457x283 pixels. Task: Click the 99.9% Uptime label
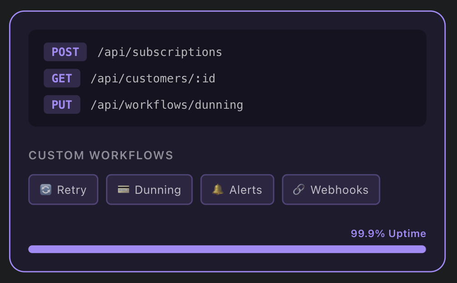[x=389, y=233]
